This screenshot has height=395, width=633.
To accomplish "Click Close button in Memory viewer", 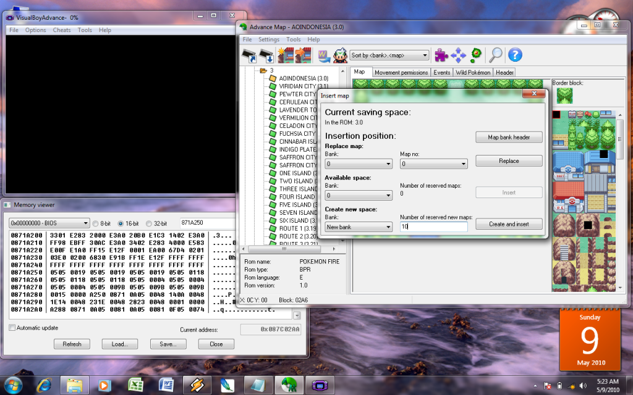I will 216,344.
